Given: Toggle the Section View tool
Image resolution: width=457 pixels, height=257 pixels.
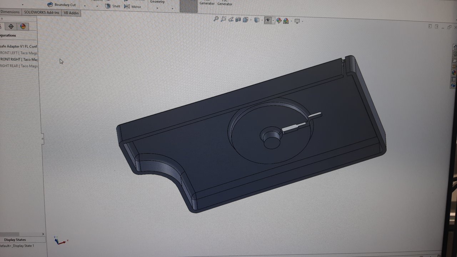Looking at the screenshot, I should click(238, 20).
